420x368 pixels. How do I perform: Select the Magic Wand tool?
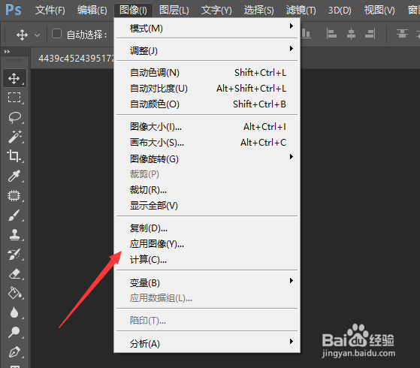[14, 137]
